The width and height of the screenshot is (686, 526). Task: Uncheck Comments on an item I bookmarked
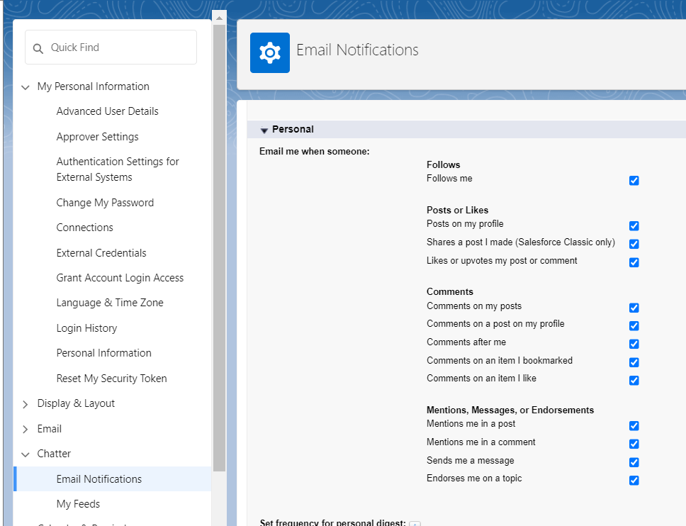(x=634, y=362)
